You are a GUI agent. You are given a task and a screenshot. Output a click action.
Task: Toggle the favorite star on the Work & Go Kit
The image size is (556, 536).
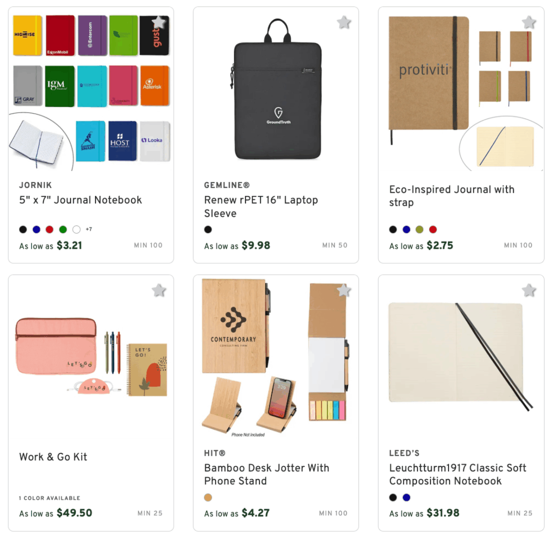(x=158, y=290)
